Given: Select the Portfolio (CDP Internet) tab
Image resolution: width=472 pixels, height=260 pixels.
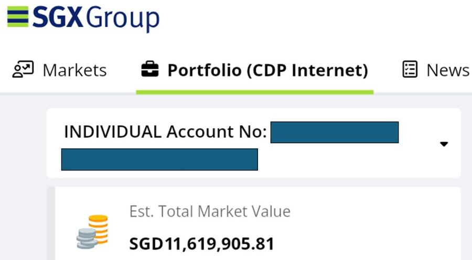Looking at the screenshot, I should pyautogui.click(x=267, y=70).
